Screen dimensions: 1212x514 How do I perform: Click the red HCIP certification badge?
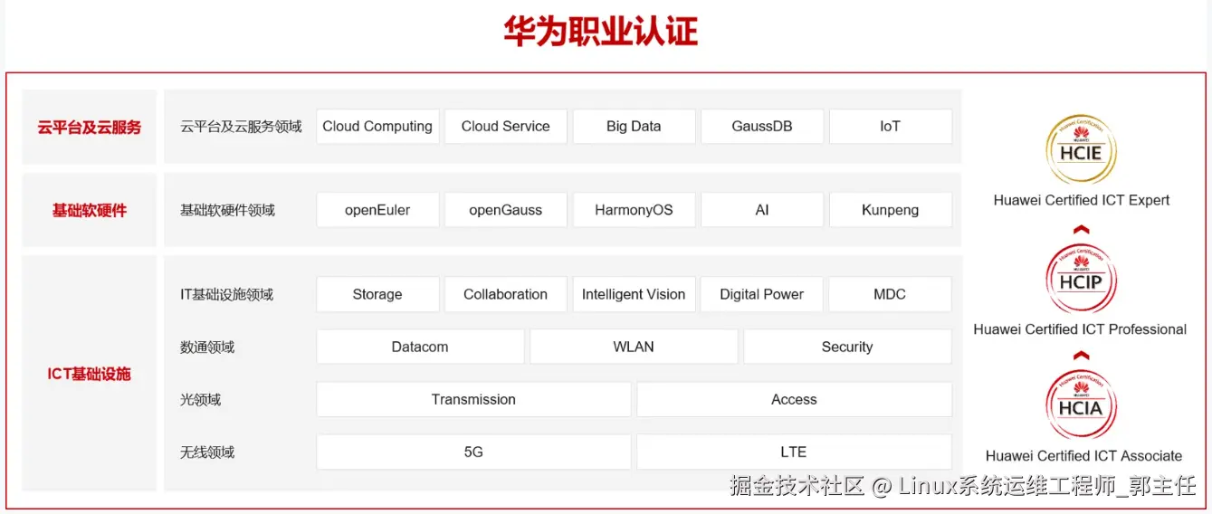(1081, 280)
